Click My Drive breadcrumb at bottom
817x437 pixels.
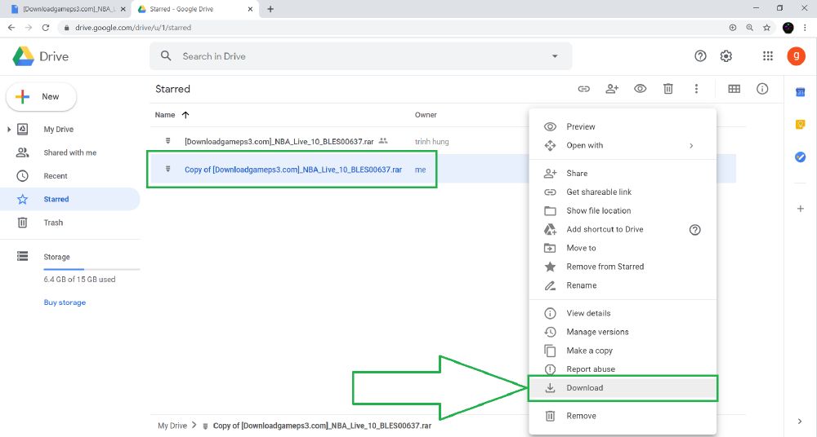[x=172, y=426]
